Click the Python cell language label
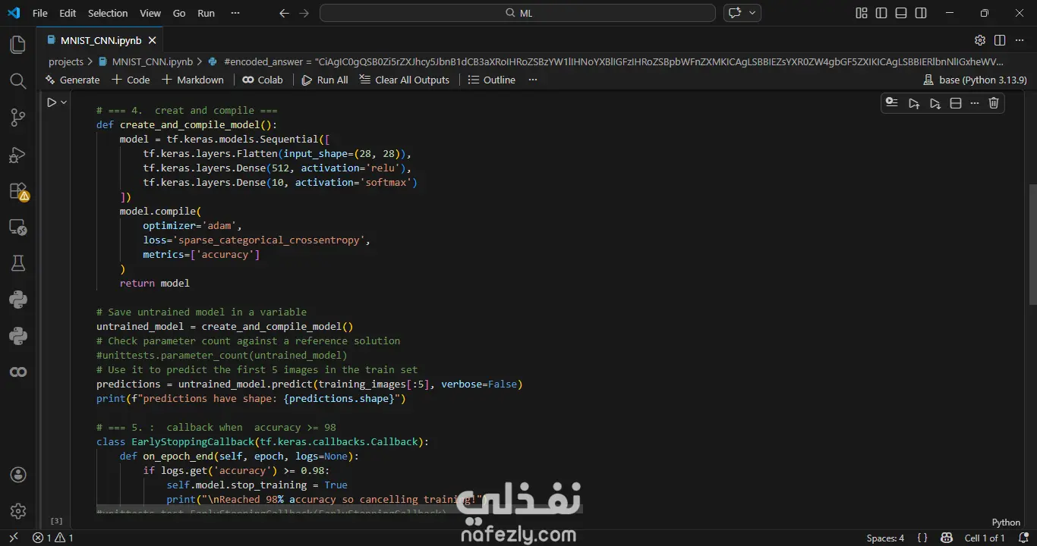The height and width of the screenshot is (546, 1037). pos(1006,522)
